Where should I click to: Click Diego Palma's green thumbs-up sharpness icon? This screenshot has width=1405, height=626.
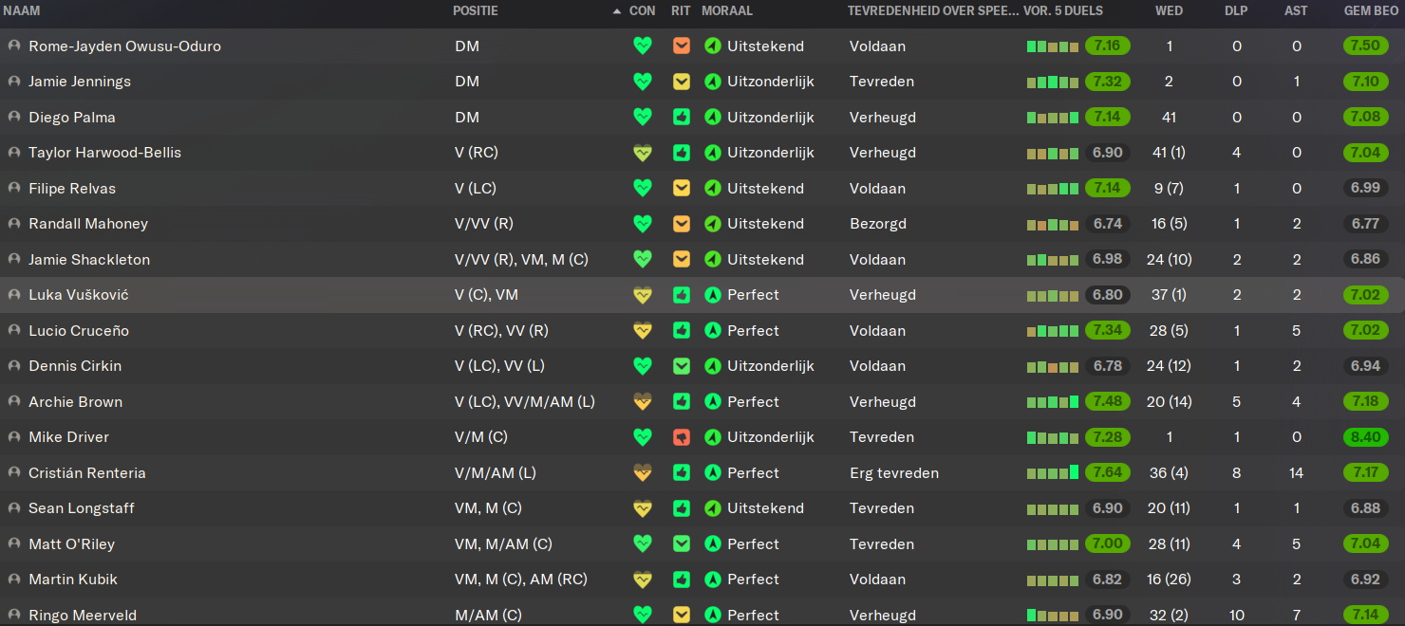point(681,117)
